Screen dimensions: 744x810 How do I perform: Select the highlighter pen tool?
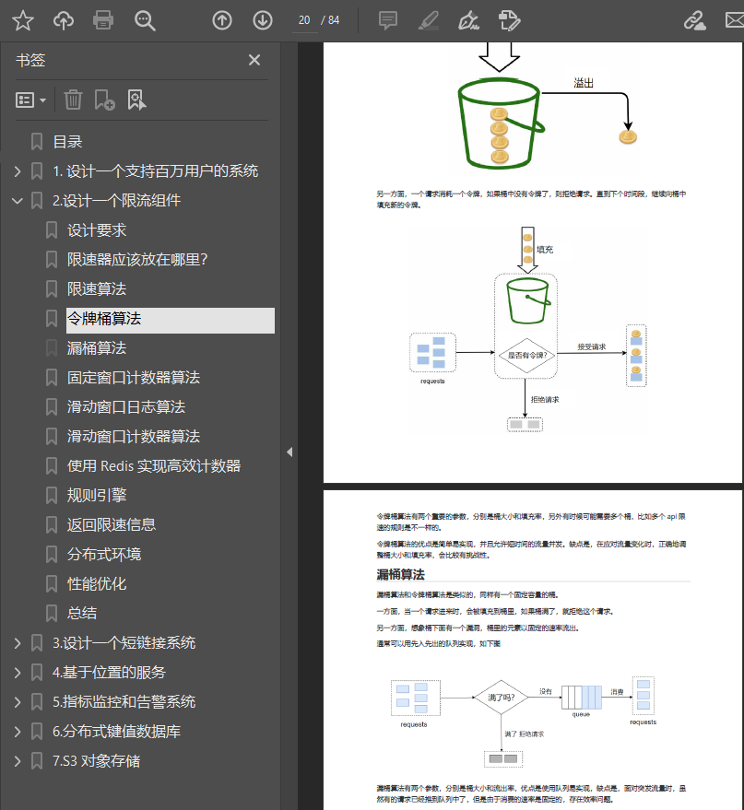tap(429, 20)
